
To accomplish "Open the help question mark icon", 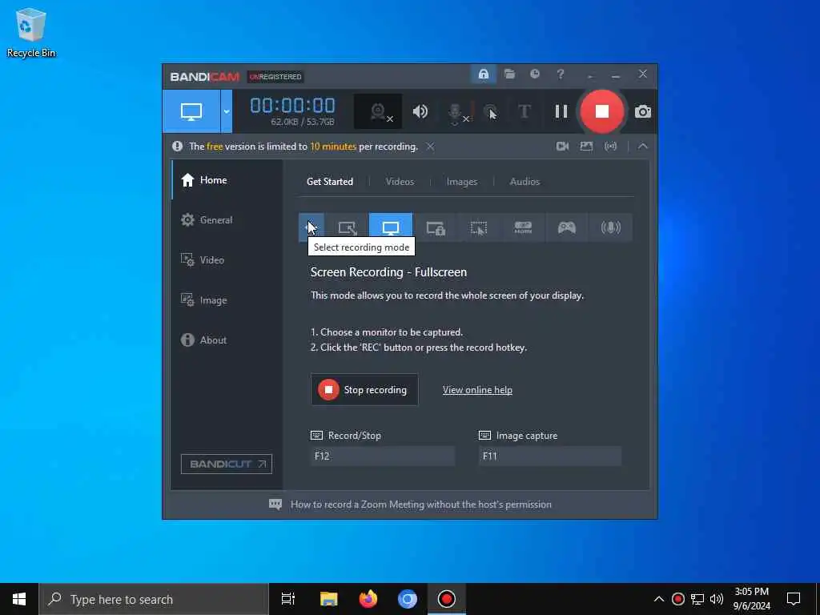I will [x=560, y=74].
